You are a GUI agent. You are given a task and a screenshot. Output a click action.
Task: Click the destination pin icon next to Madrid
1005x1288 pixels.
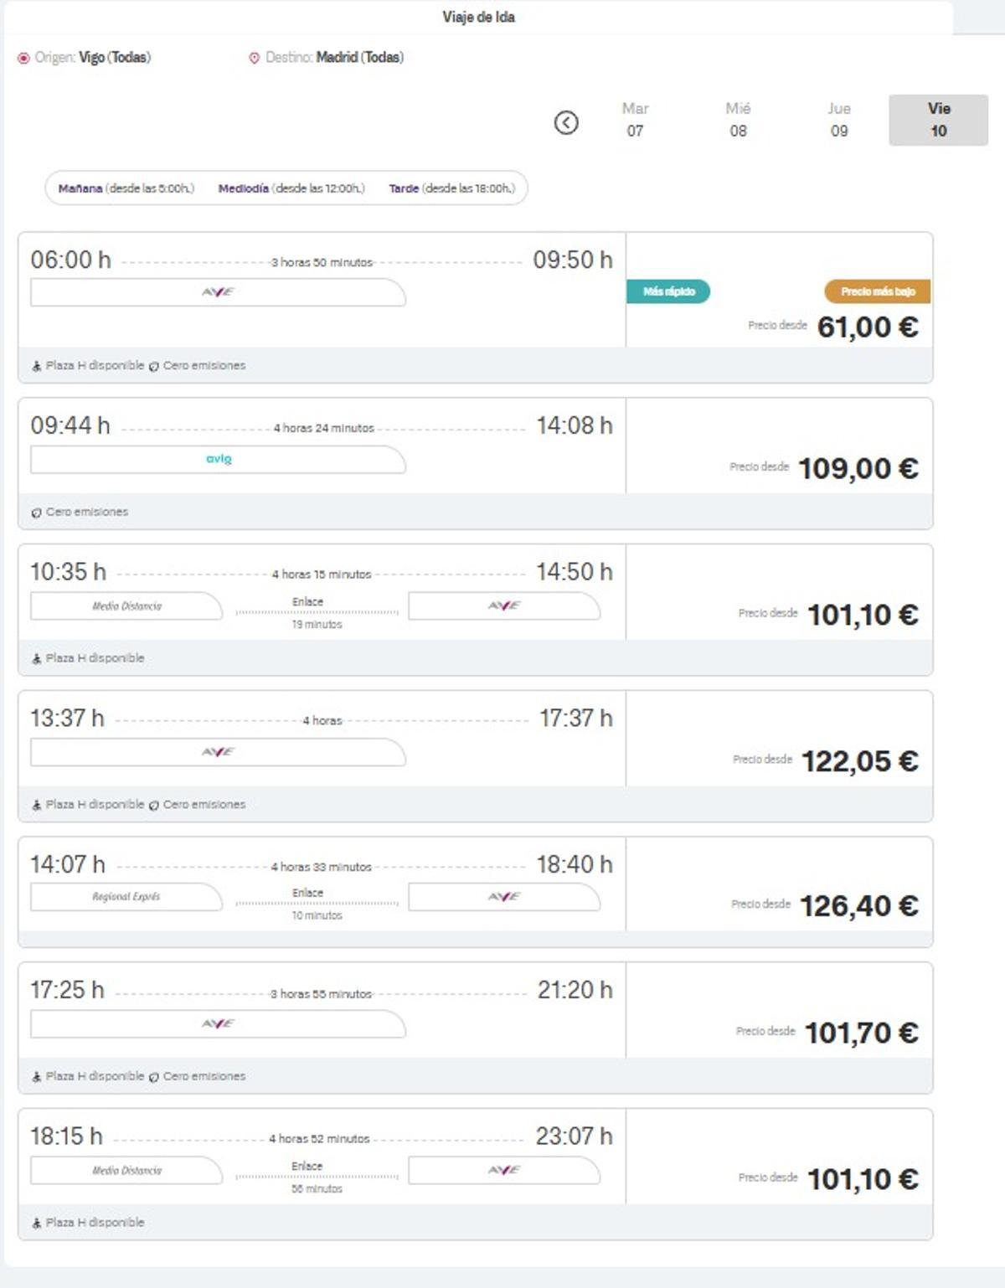251,59
